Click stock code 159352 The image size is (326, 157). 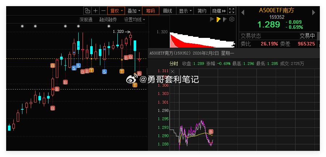click(x=277, y=17)
